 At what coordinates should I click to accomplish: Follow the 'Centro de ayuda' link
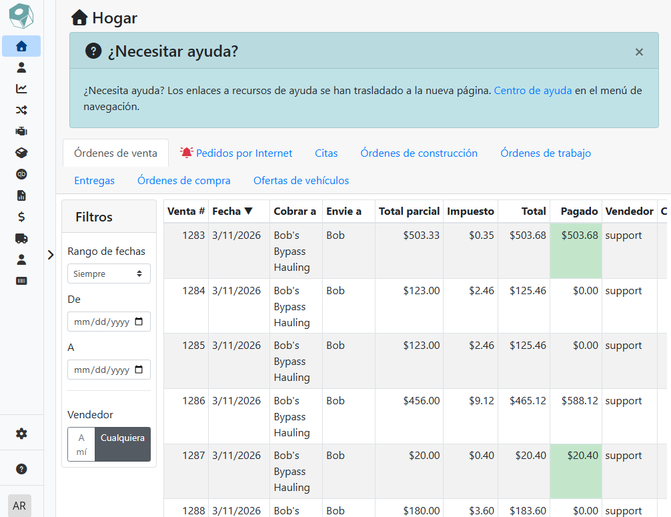532,91
